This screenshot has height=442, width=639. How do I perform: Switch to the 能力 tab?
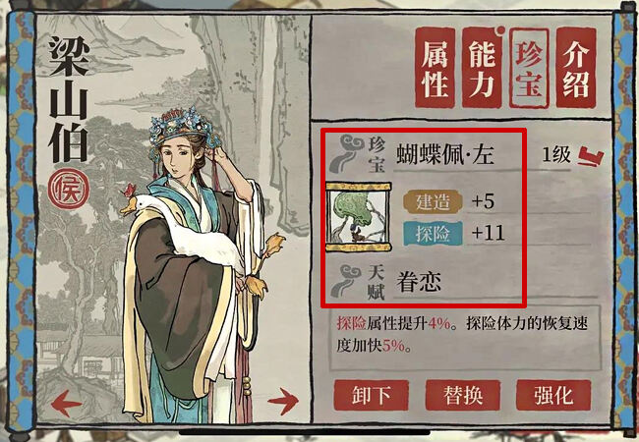coord(482,68)
